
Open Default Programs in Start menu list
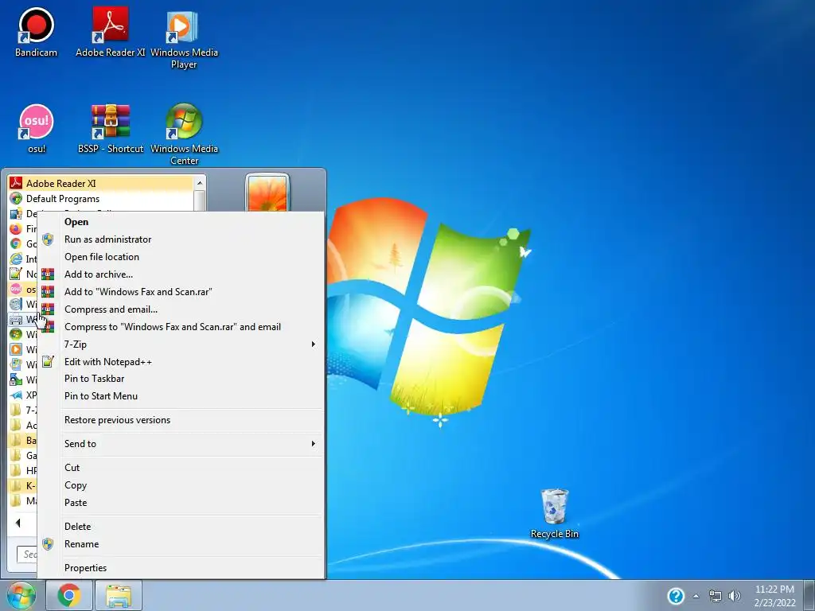[x=101, y=198]
